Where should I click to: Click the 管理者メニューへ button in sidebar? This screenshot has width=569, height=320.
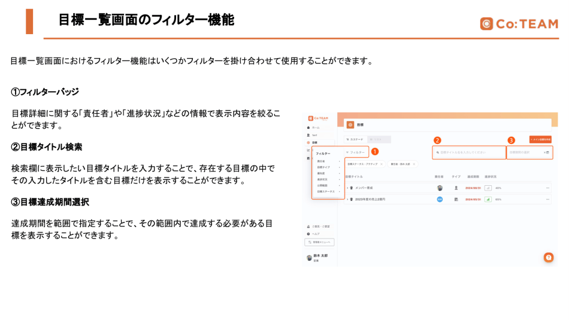pos(320,242)
